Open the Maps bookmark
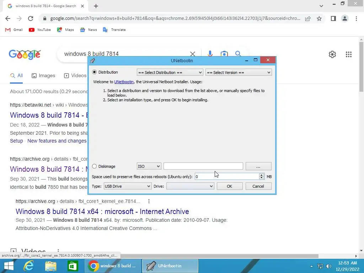The width and height of the screenshot is (364, 273). [x=65, y=30]
